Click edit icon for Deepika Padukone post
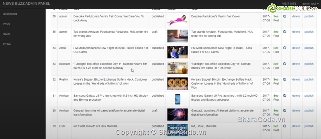Viewport: 321px width, 139px height. coord(285,16)
